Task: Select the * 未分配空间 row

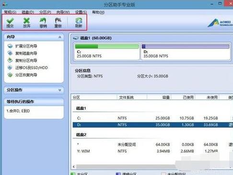Action: coord(153,144)
